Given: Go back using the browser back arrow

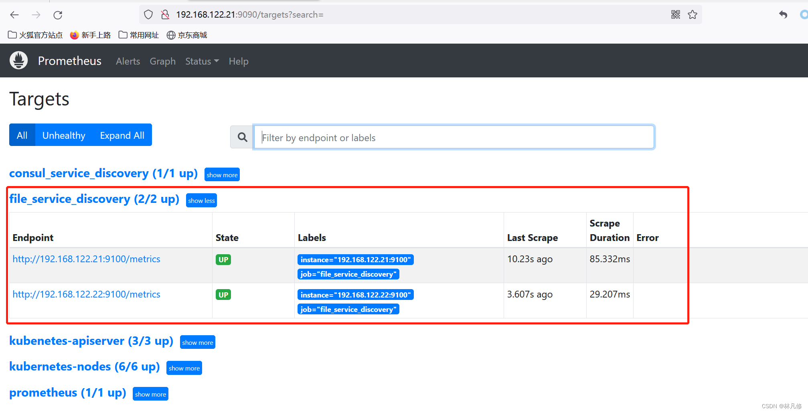Looking at the screenshot, I should (x=14, y=15).
